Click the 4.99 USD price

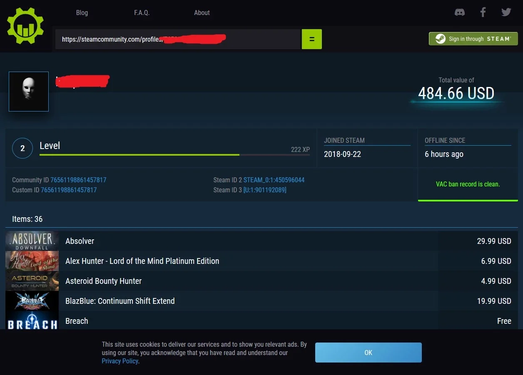coord(496,281)
